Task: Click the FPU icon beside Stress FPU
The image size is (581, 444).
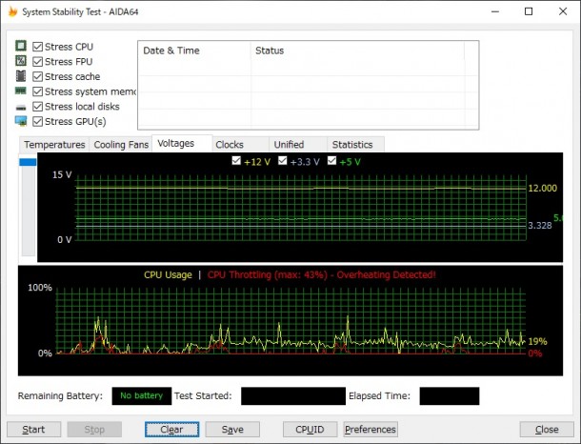Action: (21, 62)
